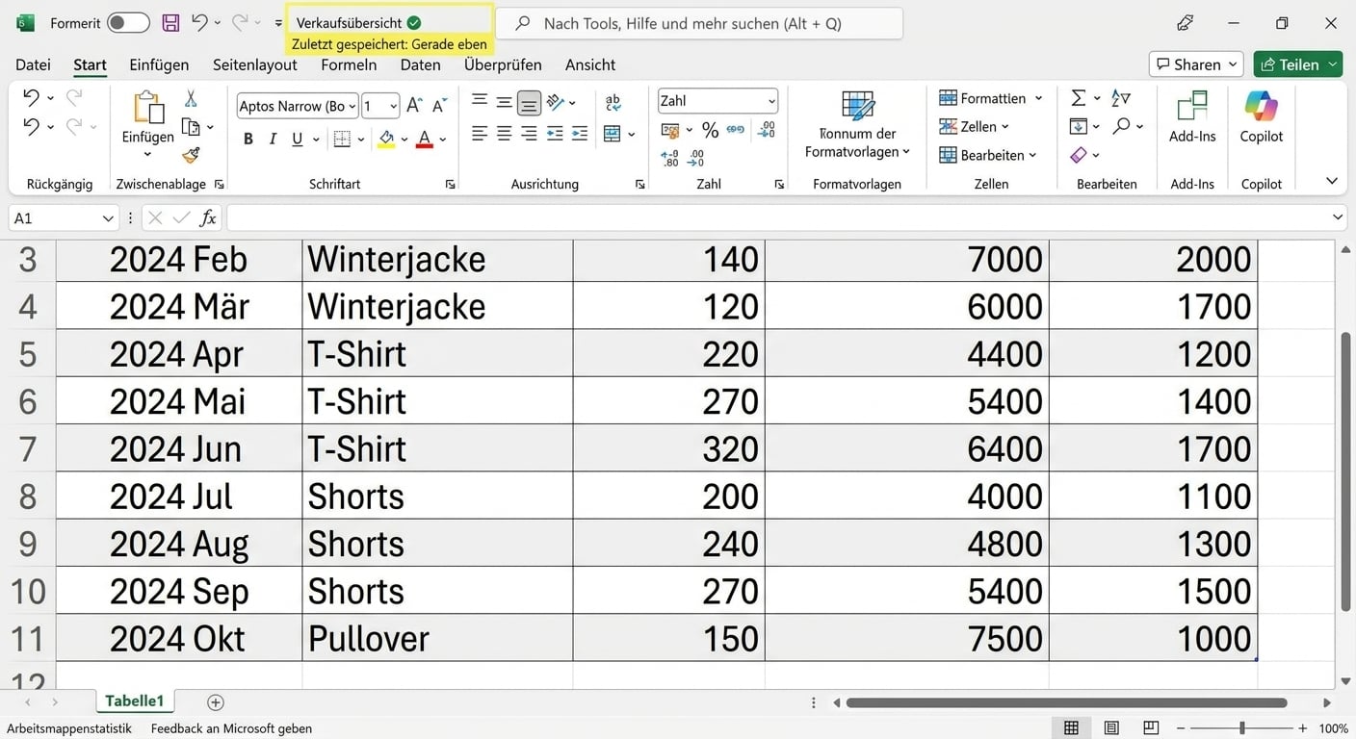1356x739 pixels.
Task: Click the Formattien button in Zellen group
Action: pyautogui.click(x=991, y=98)
